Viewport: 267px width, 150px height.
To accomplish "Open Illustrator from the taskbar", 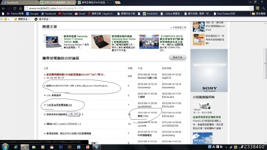I will pos(70,147).
